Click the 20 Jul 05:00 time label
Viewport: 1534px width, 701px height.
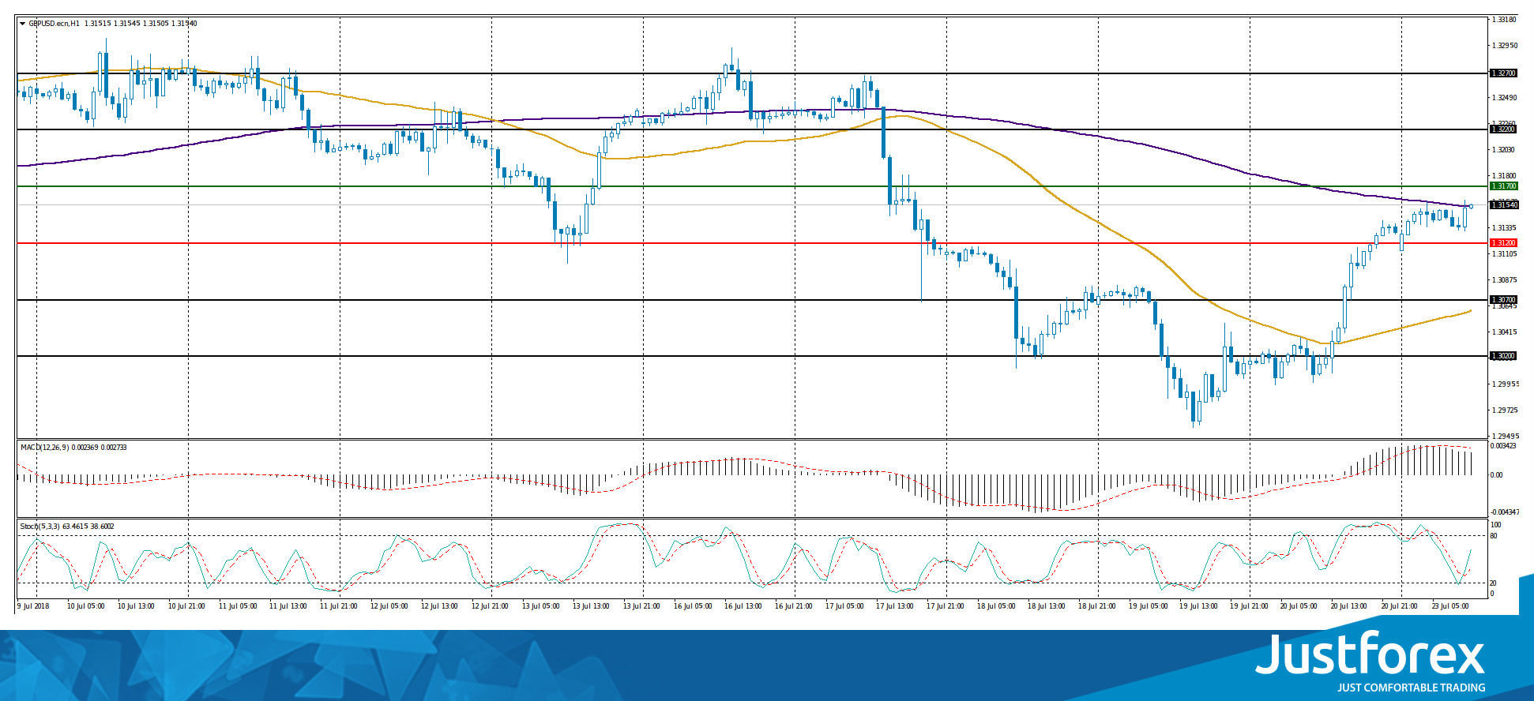pos(1299,606)
